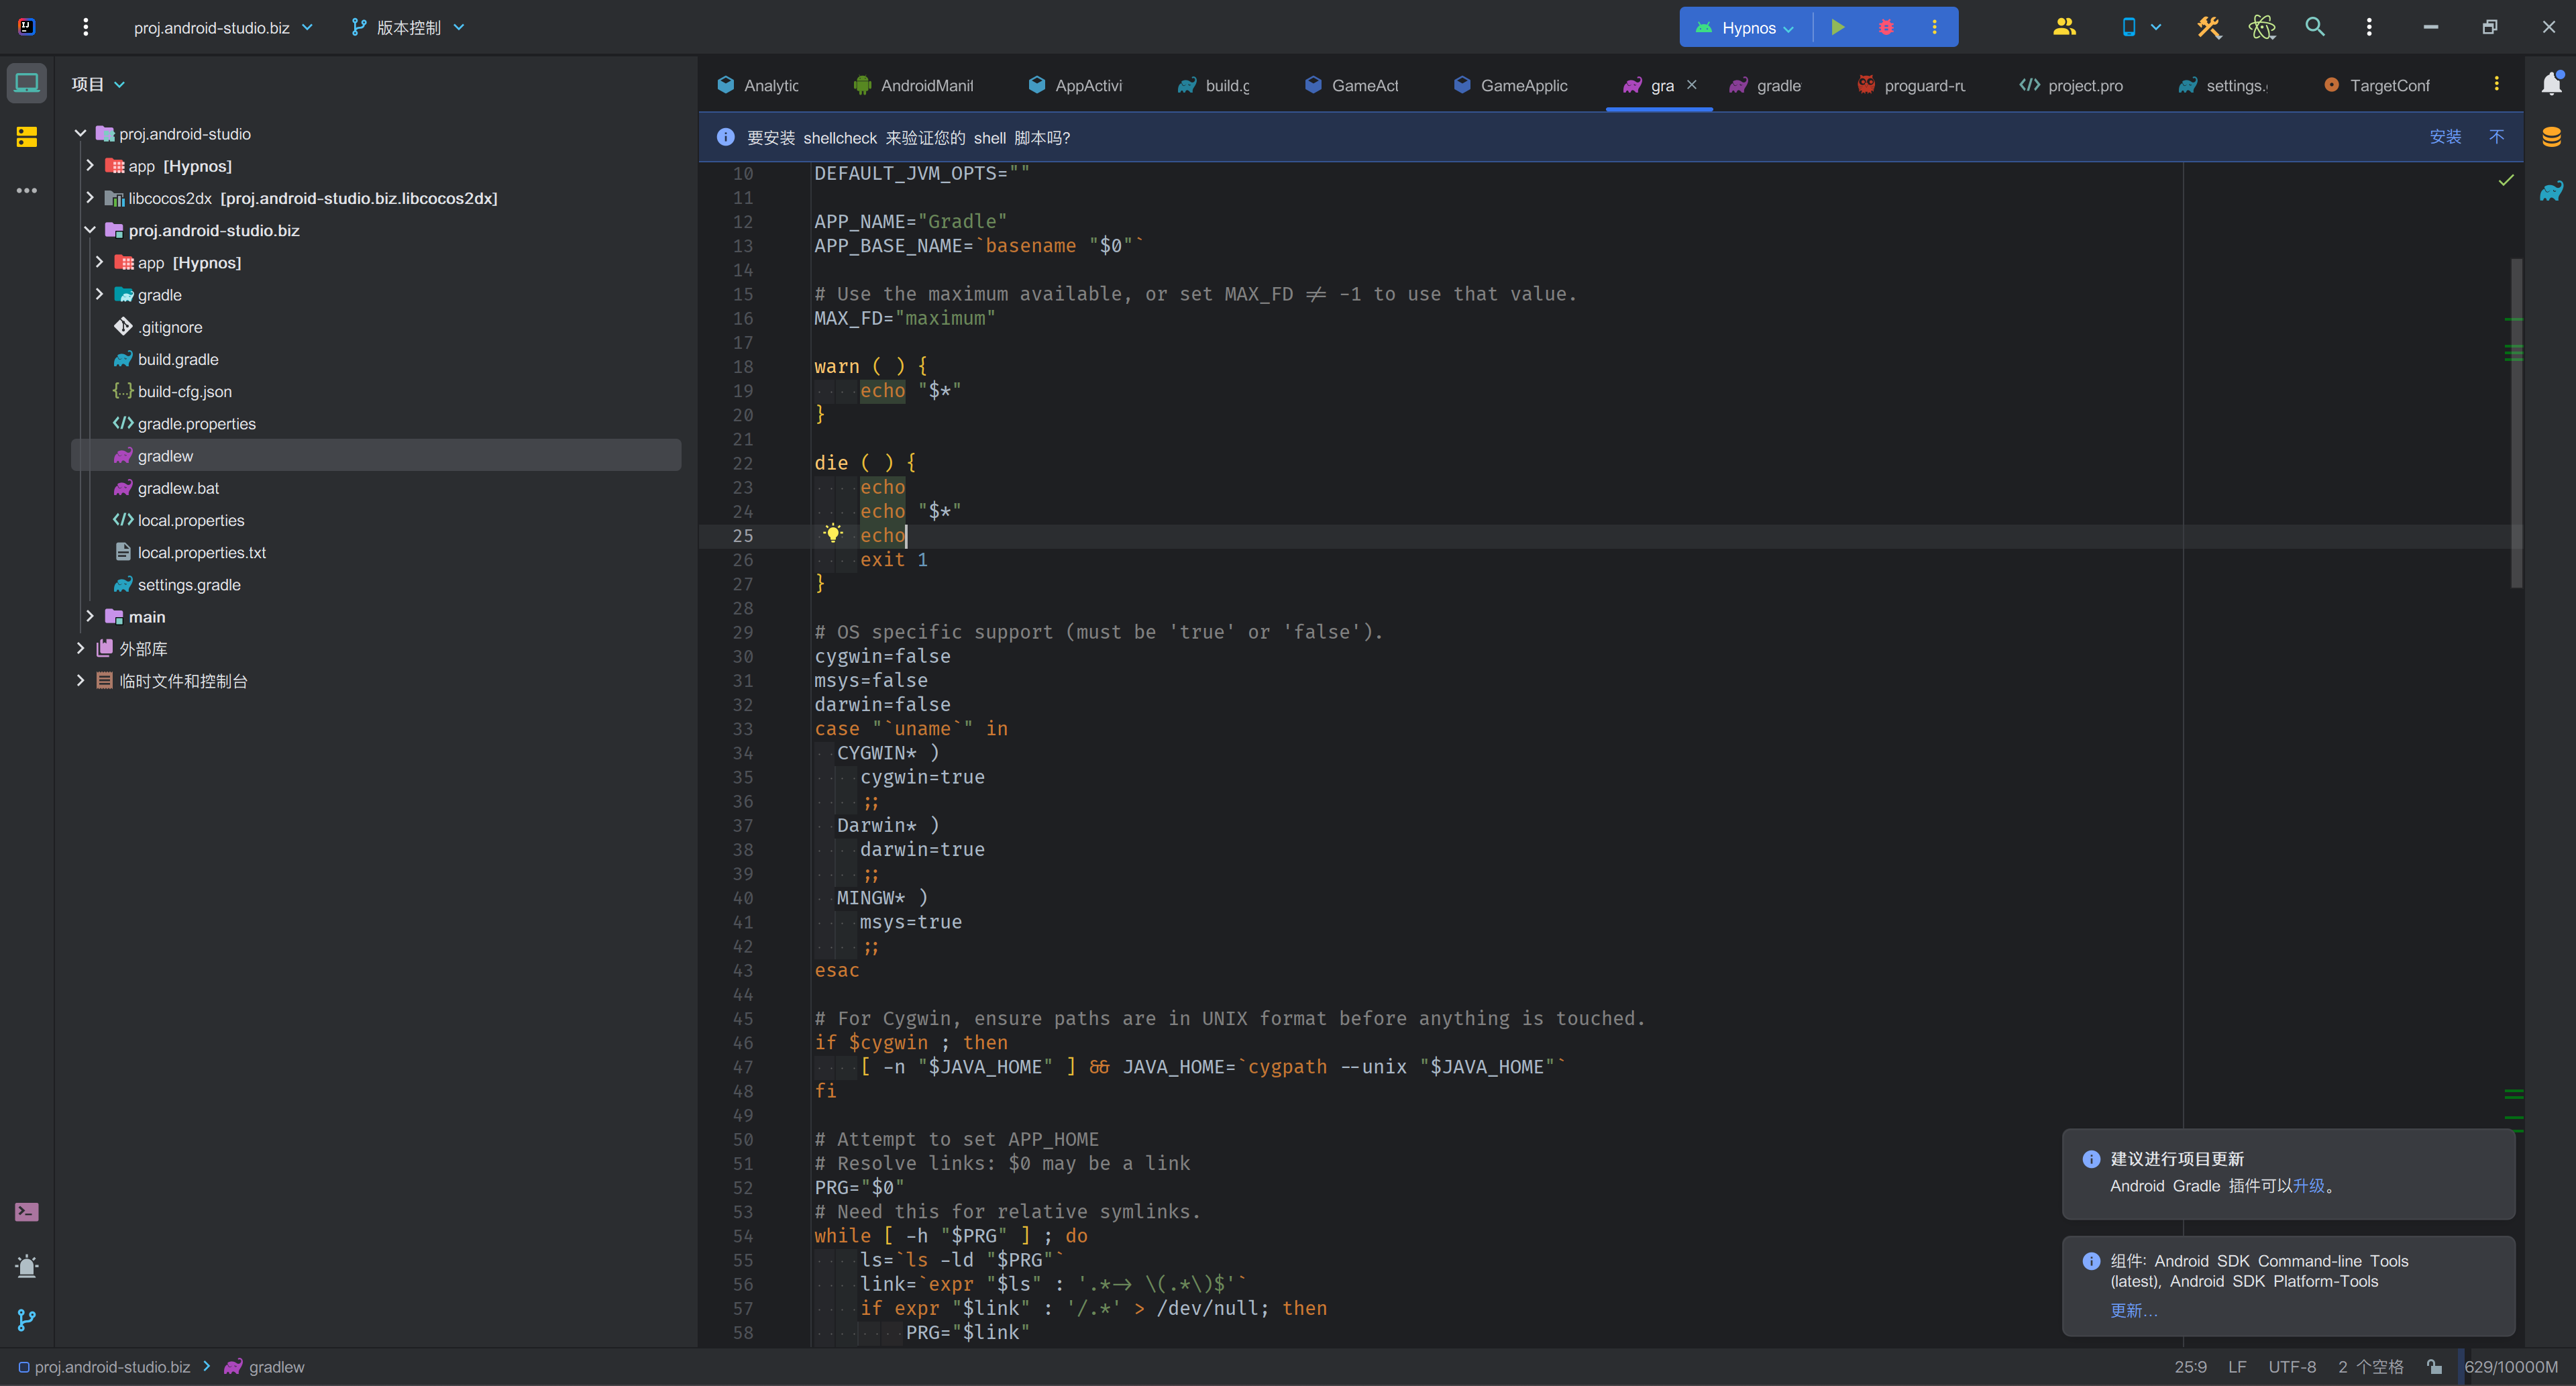Click 安装 to install shellcheck
This screenshot has width=2576, height=1386.
[2447, 137]
